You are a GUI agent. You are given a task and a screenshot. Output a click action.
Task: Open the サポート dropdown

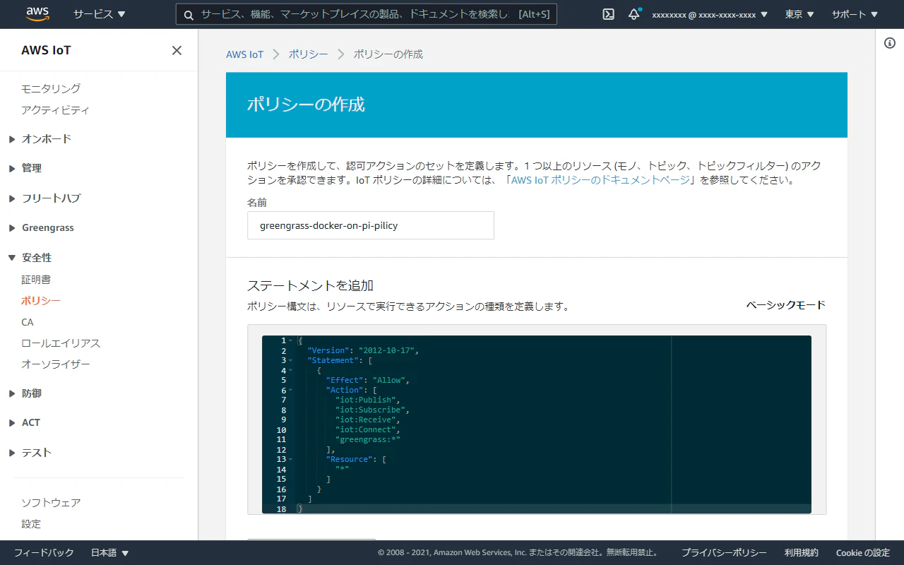point(854,13)
